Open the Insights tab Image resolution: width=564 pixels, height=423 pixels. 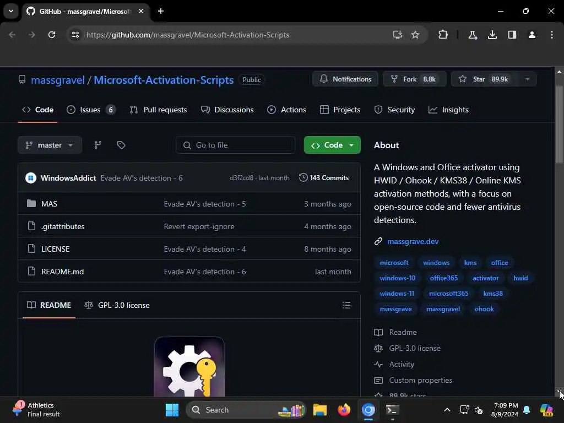(448, 110)
